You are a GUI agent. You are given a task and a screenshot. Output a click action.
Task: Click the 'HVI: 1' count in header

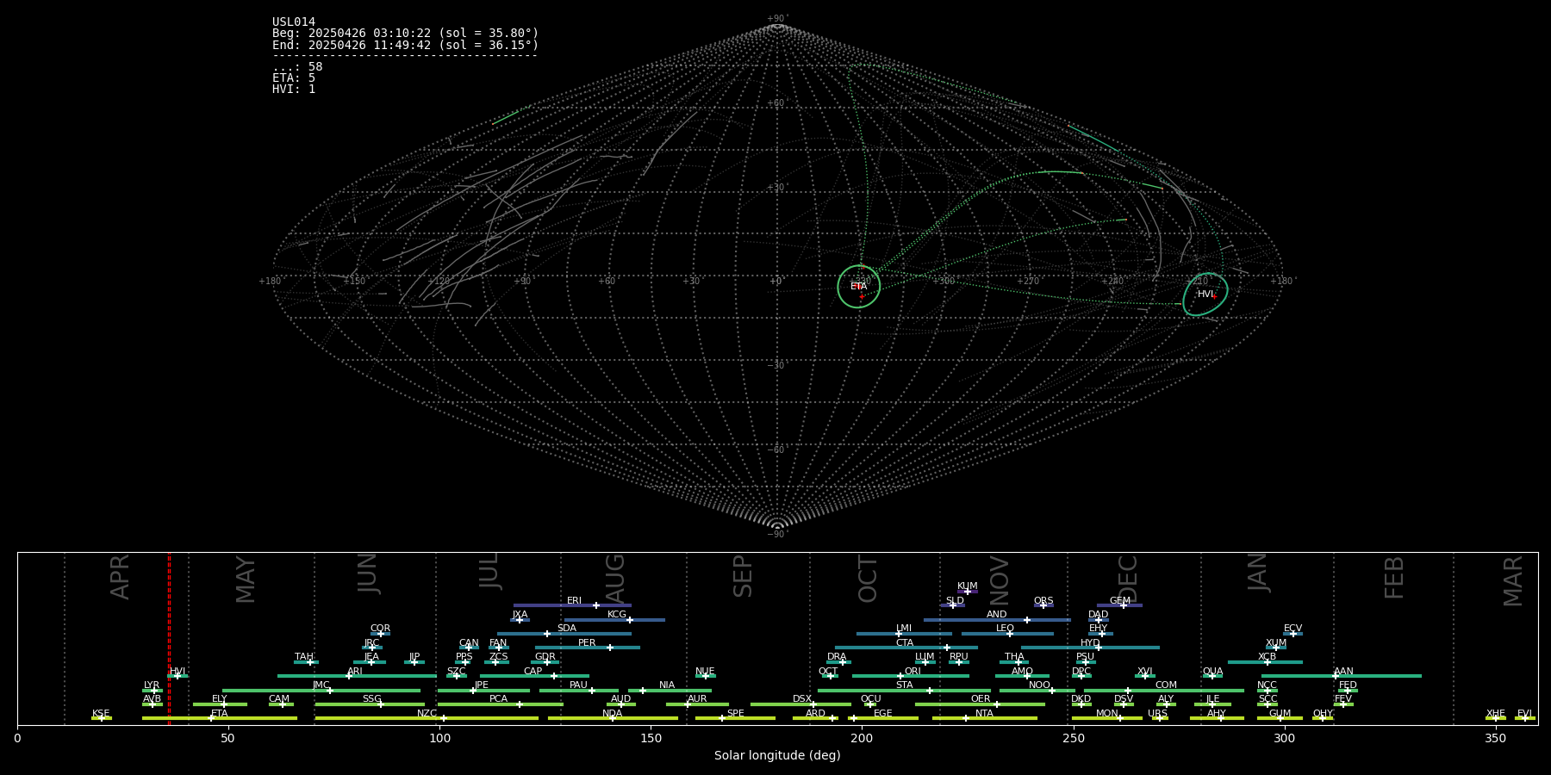(294, 90)
